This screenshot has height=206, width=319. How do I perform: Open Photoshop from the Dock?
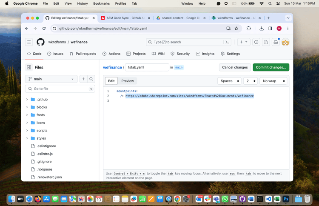click(x=286, y=199)
